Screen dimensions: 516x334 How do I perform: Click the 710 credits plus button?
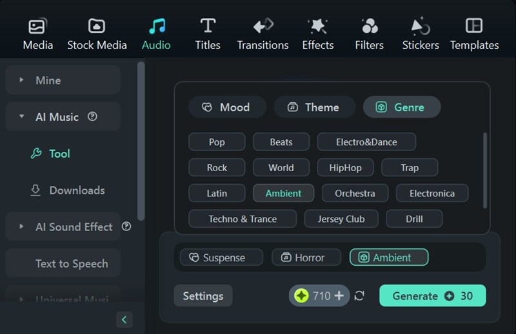[x=339, y=295]
